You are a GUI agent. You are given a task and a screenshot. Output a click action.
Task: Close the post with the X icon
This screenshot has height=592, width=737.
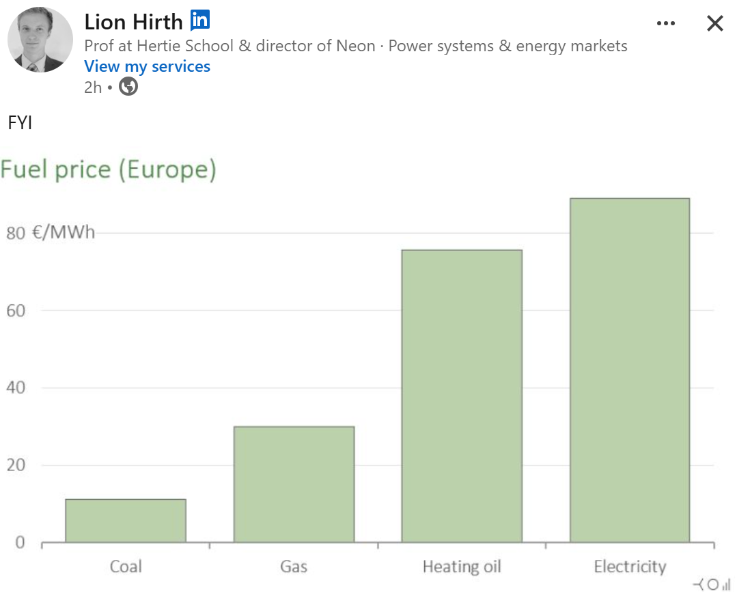[714, 24]
